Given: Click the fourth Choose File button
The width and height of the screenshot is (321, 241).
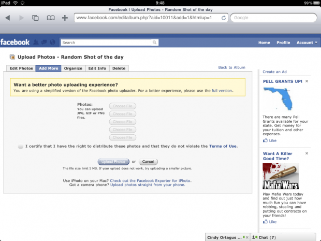Looking at the screenshot, I should [x=122, y=130].
